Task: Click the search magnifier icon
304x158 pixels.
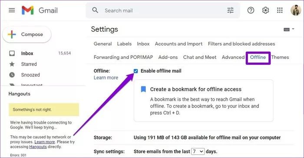Action: click(95, 10)
